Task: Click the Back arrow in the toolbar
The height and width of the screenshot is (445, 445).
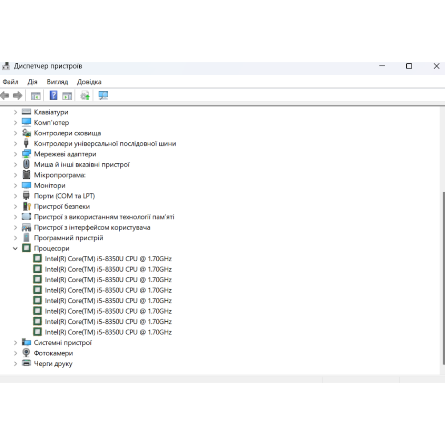Action: [x=5, y=96]
